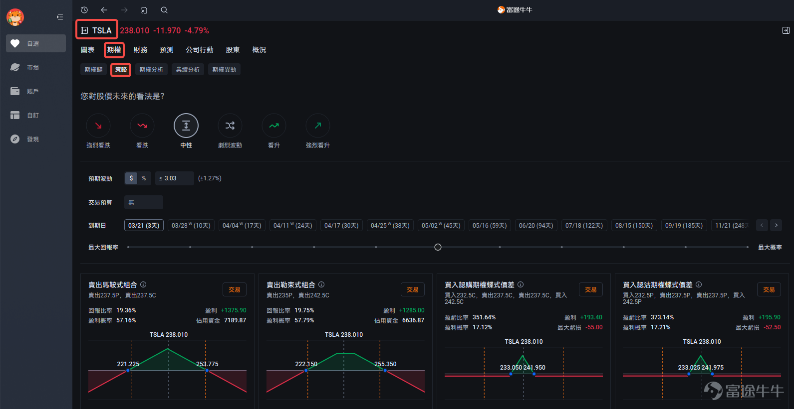Click the history clock icon in top bar

coord(84,10)
